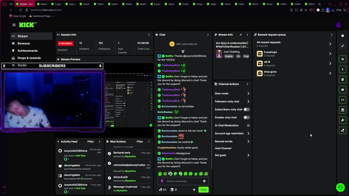Open Reward request queue options menu
349x196 pixels.
coord(332,35)
